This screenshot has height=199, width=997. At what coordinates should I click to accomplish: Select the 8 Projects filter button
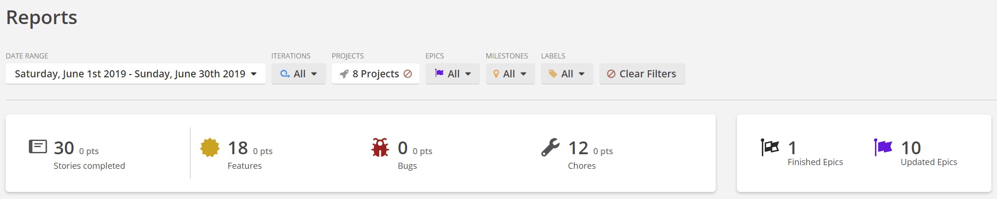376,74
